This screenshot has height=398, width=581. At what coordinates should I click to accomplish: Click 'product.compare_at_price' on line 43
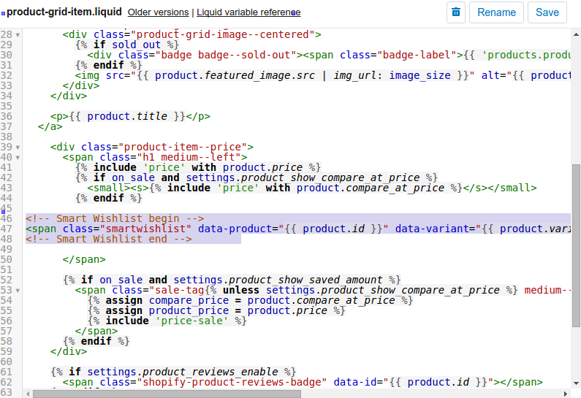point(371,188)
